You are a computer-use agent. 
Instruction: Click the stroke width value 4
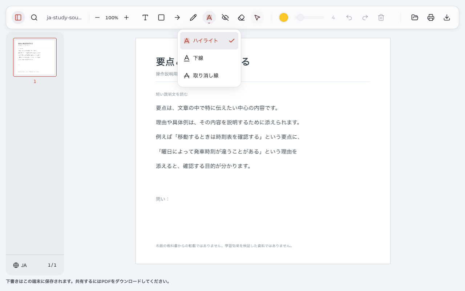(x=333, y=17)
